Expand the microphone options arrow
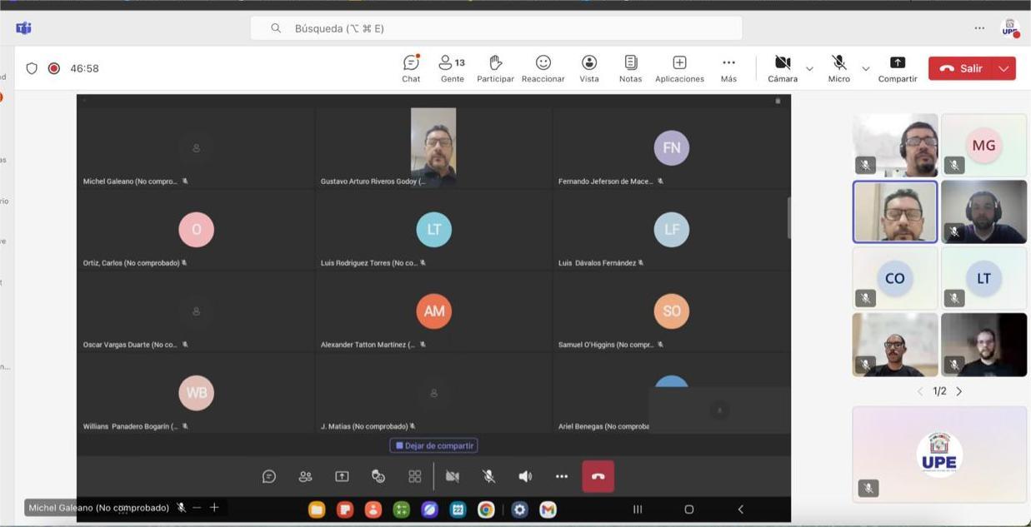This screenshot has height=527, width=1031. (x=865, y=68)
